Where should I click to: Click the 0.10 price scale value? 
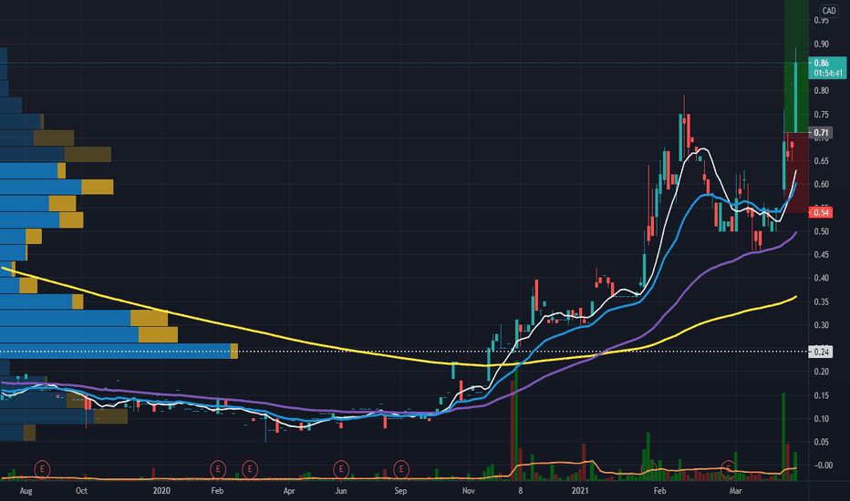[821, 419]
